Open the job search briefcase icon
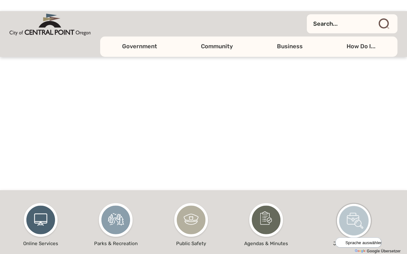The image size is (407, 254). pyautogui.click(x=354, y=221)
